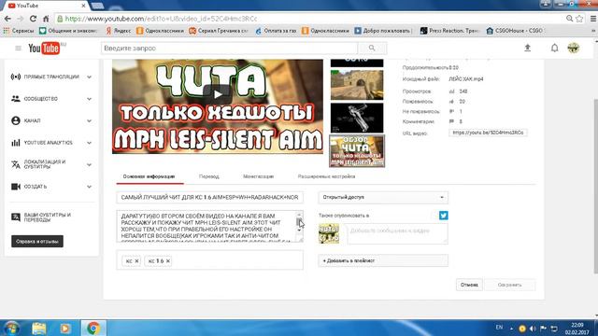The width and height of the screenshot is (598, 336).
Task: Expand localization and subtitles chevron
Action: (89, 165)
